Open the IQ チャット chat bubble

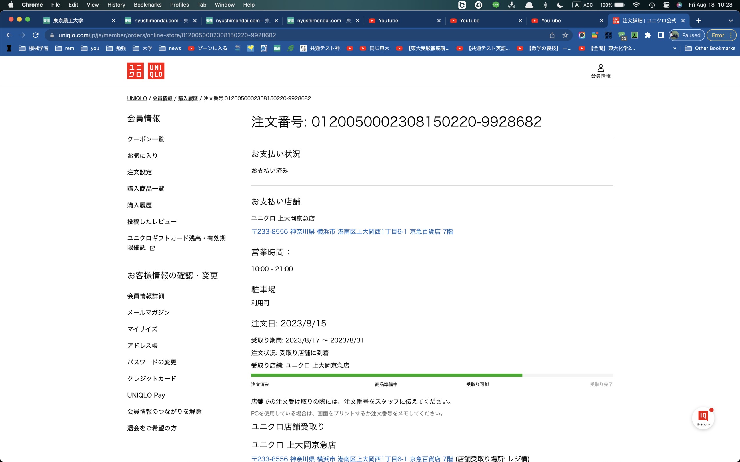(x=703, y=418)
